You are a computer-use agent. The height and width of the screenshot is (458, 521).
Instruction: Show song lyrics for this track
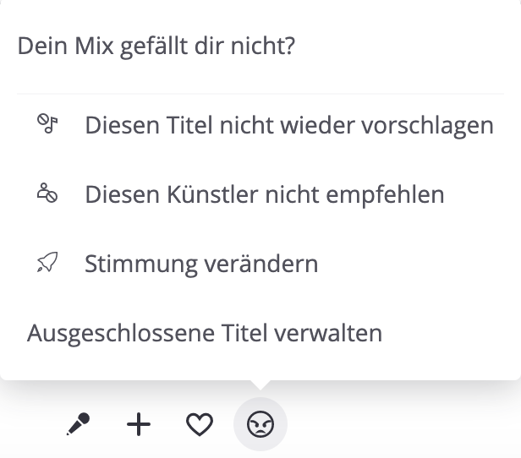(78, 424)
